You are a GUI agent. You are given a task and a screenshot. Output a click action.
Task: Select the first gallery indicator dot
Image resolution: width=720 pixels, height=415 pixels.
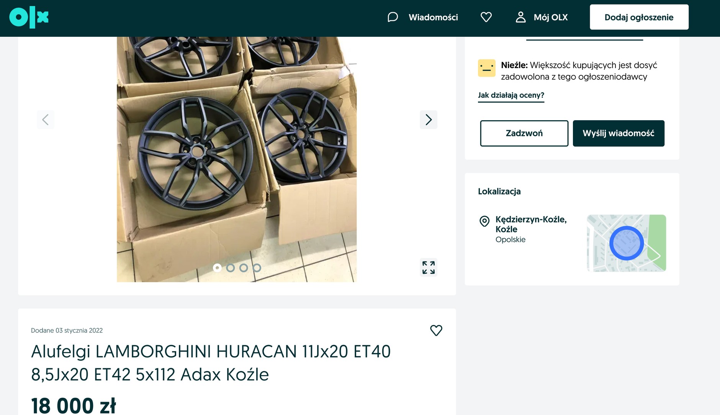217,268
